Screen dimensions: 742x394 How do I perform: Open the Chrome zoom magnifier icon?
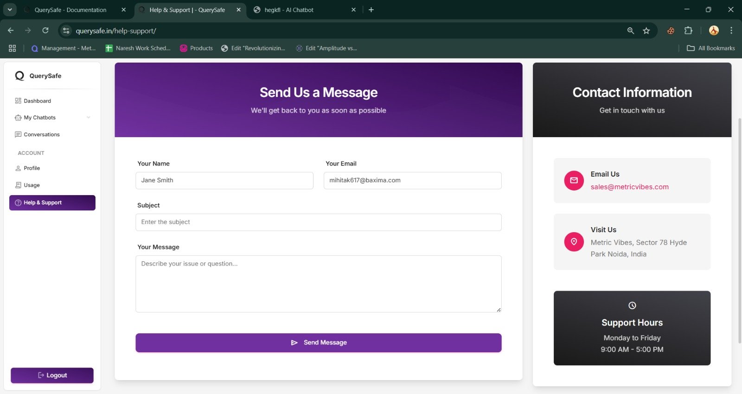click(x=630, y=31)
